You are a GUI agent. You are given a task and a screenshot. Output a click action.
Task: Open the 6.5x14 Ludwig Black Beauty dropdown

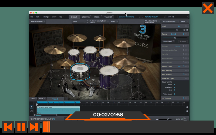coord(99,22)
